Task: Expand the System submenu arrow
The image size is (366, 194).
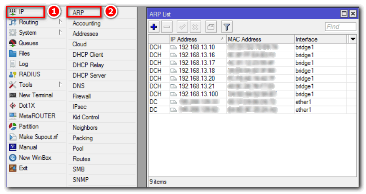Action: pyautogui.click(x=61, y=32)
